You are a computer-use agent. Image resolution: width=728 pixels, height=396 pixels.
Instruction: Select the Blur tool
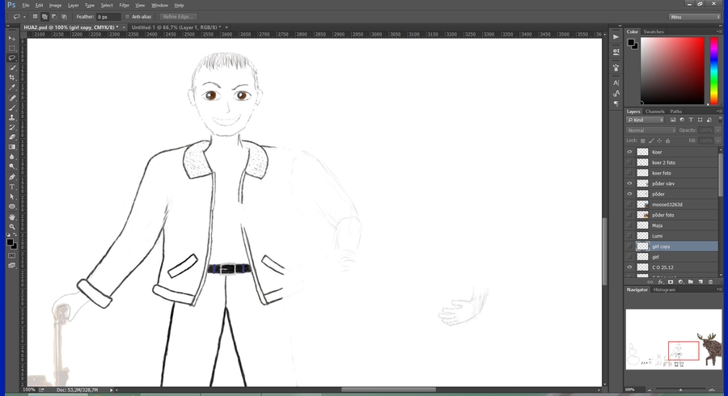tap(12, 157)
